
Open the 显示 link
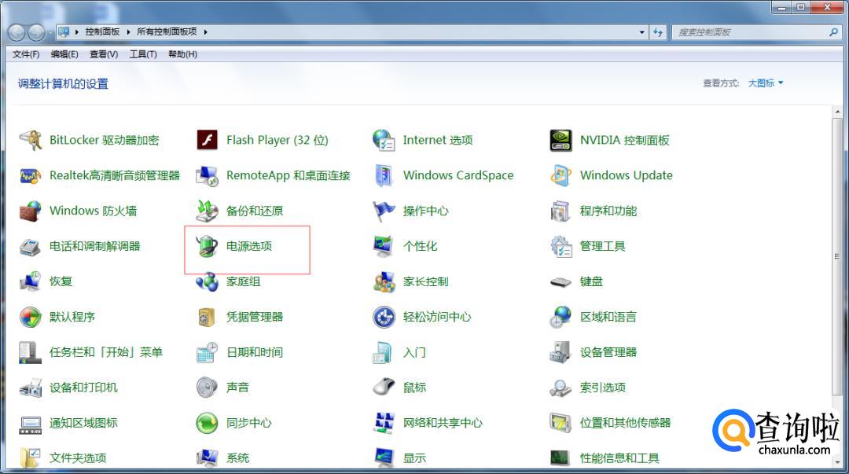point(414,458)
